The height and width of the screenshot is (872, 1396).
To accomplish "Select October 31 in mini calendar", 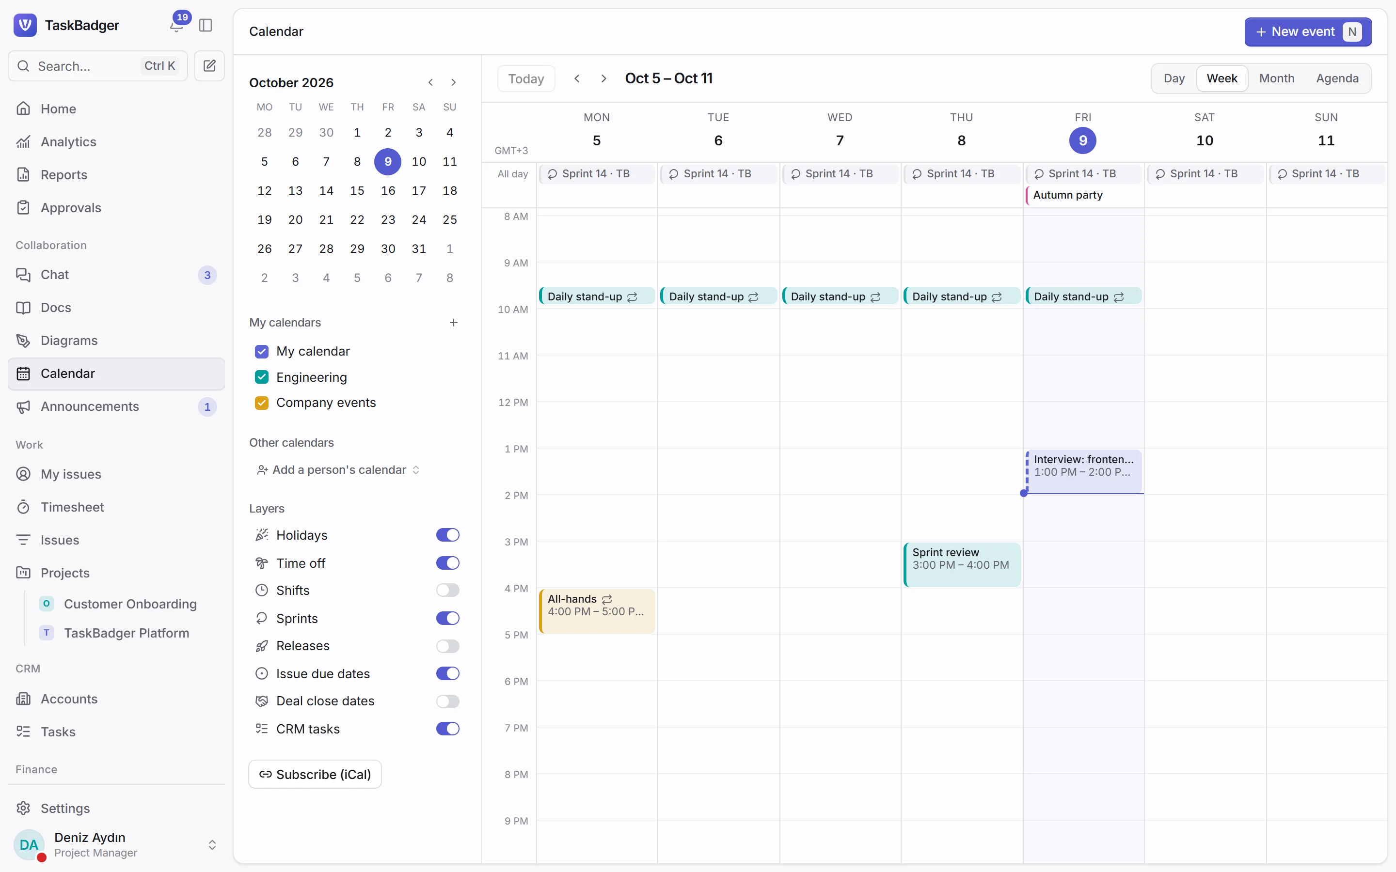I will click(419, 249).
